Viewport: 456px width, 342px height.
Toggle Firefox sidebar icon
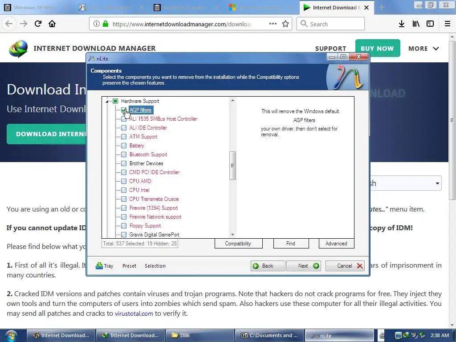point(430,24)
